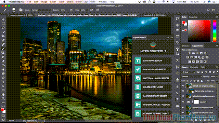Viewport: 219px width, 123px height.
Task: Select the Zoom tool magnifier
Action: click(3, 98)
